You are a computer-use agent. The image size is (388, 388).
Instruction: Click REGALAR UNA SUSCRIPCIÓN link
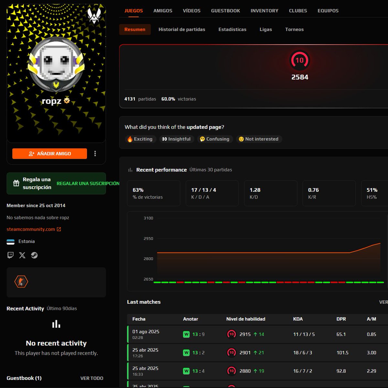pos(88,183)
